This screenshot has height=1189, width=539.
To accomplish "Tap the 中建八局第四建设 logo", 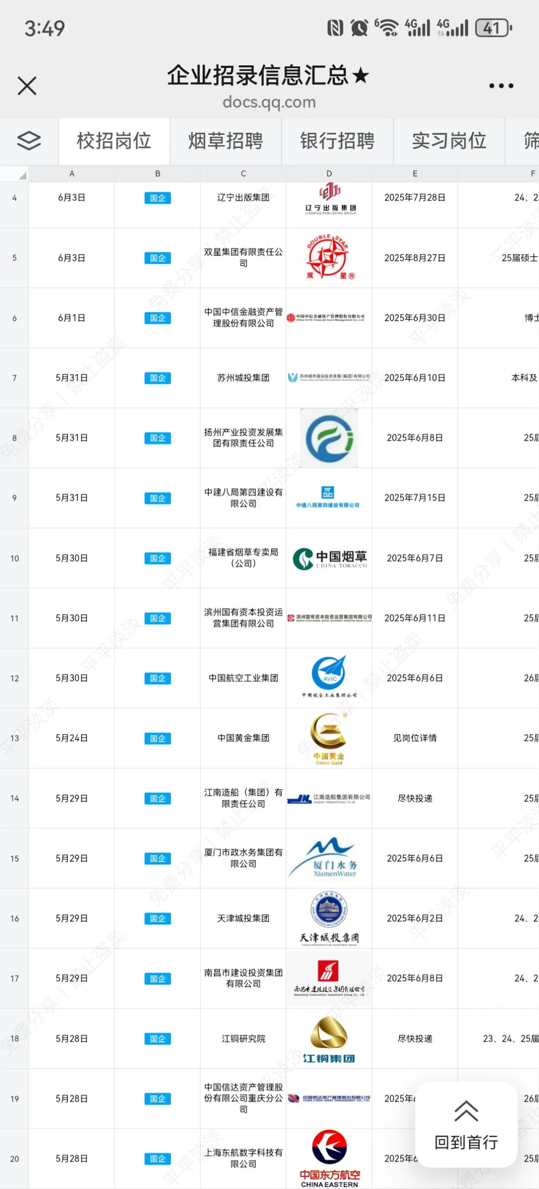I will (x=328, y=497).
